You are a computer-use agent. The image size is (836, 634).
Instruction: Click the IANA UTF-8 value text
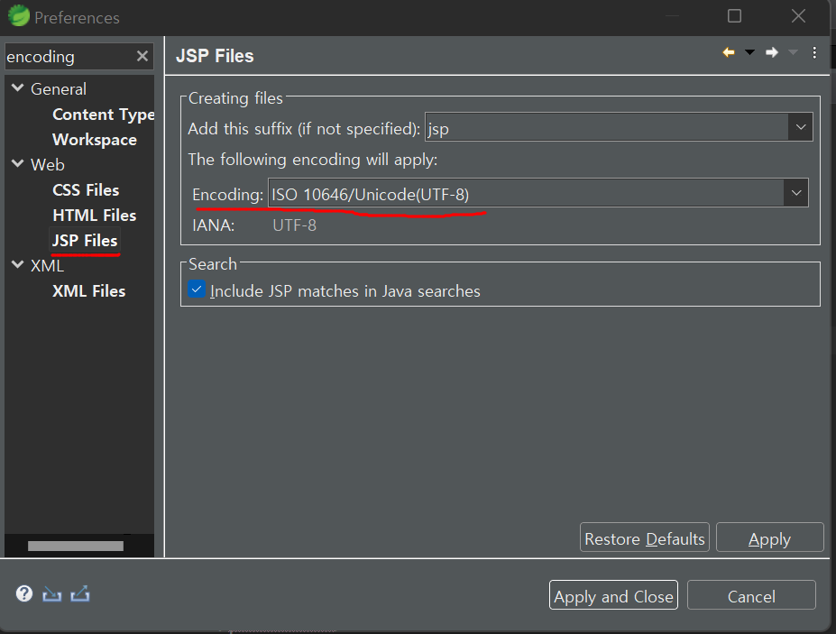click(294, 225)
